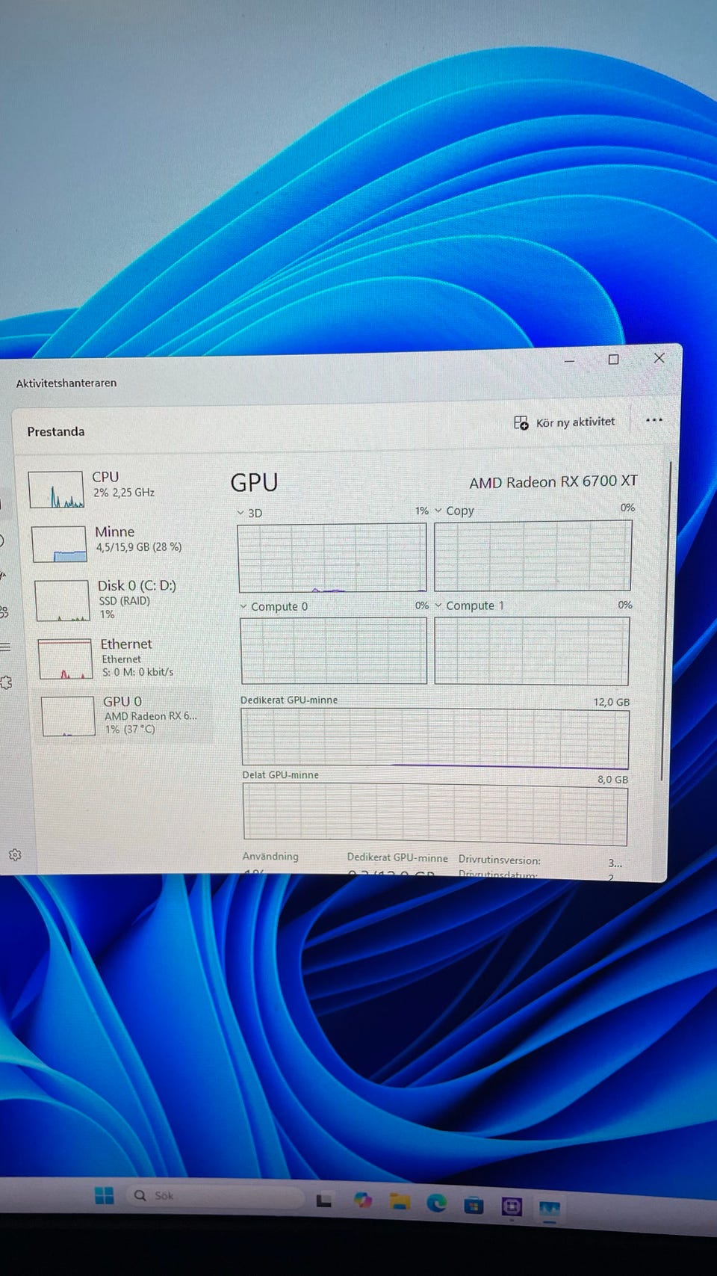Viewport: 717px width, 1276px height.
Task: Open Microsoft Edge from taskbar
Action: click(x=436, y=1202)
